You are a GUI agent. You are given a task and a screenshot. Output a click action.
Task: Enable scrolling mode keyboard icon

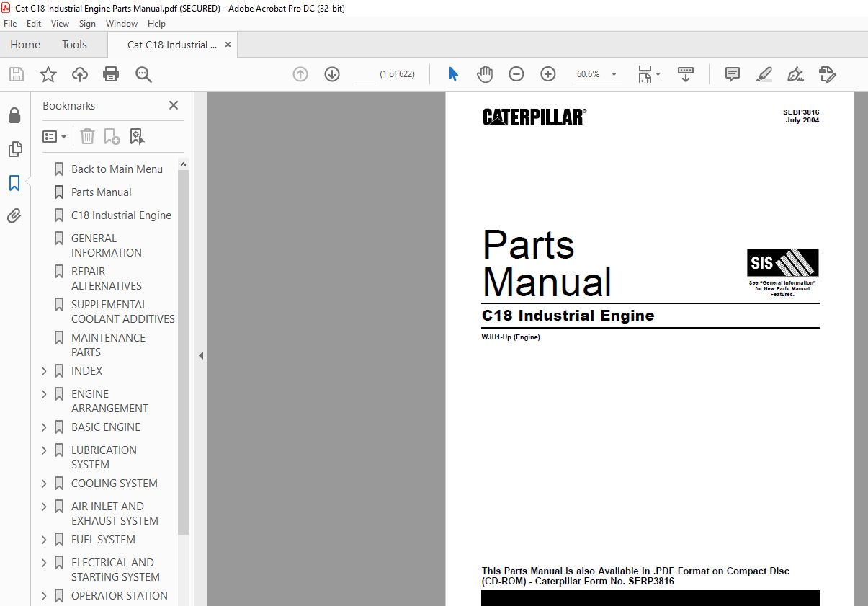[686, 74]
